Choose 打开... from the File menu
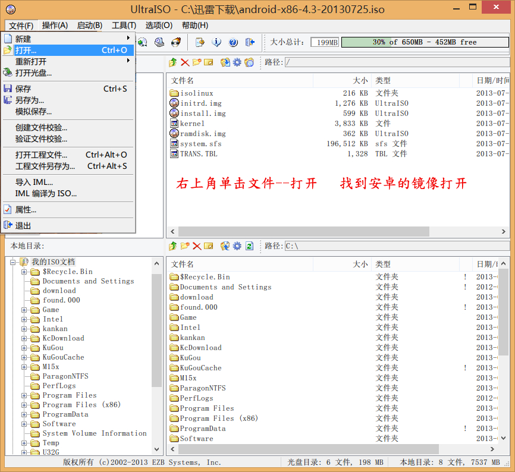The width and height of the screenshot is (515, 472). 68,50
